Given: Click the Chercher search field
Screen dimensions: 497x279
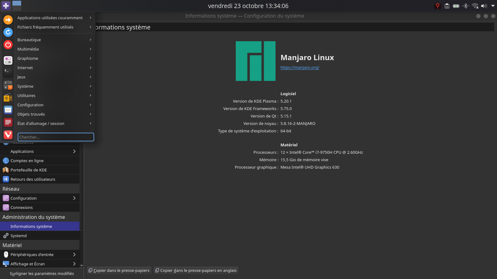Looking at the screenshot, I should pyautogui.click(x=56, y=137).
